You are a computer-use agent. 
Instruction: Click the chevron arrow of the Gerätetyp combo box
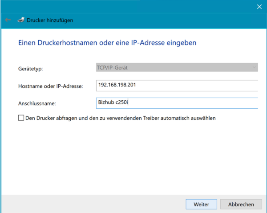pyautogui.click(x=255, y=68)
